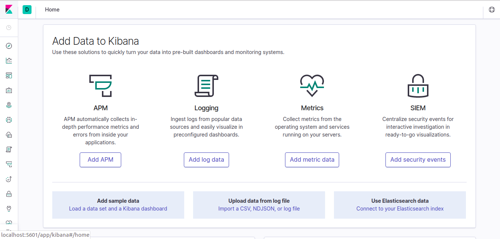Select the Visualize icon in the sidebar

click(9, 61)
